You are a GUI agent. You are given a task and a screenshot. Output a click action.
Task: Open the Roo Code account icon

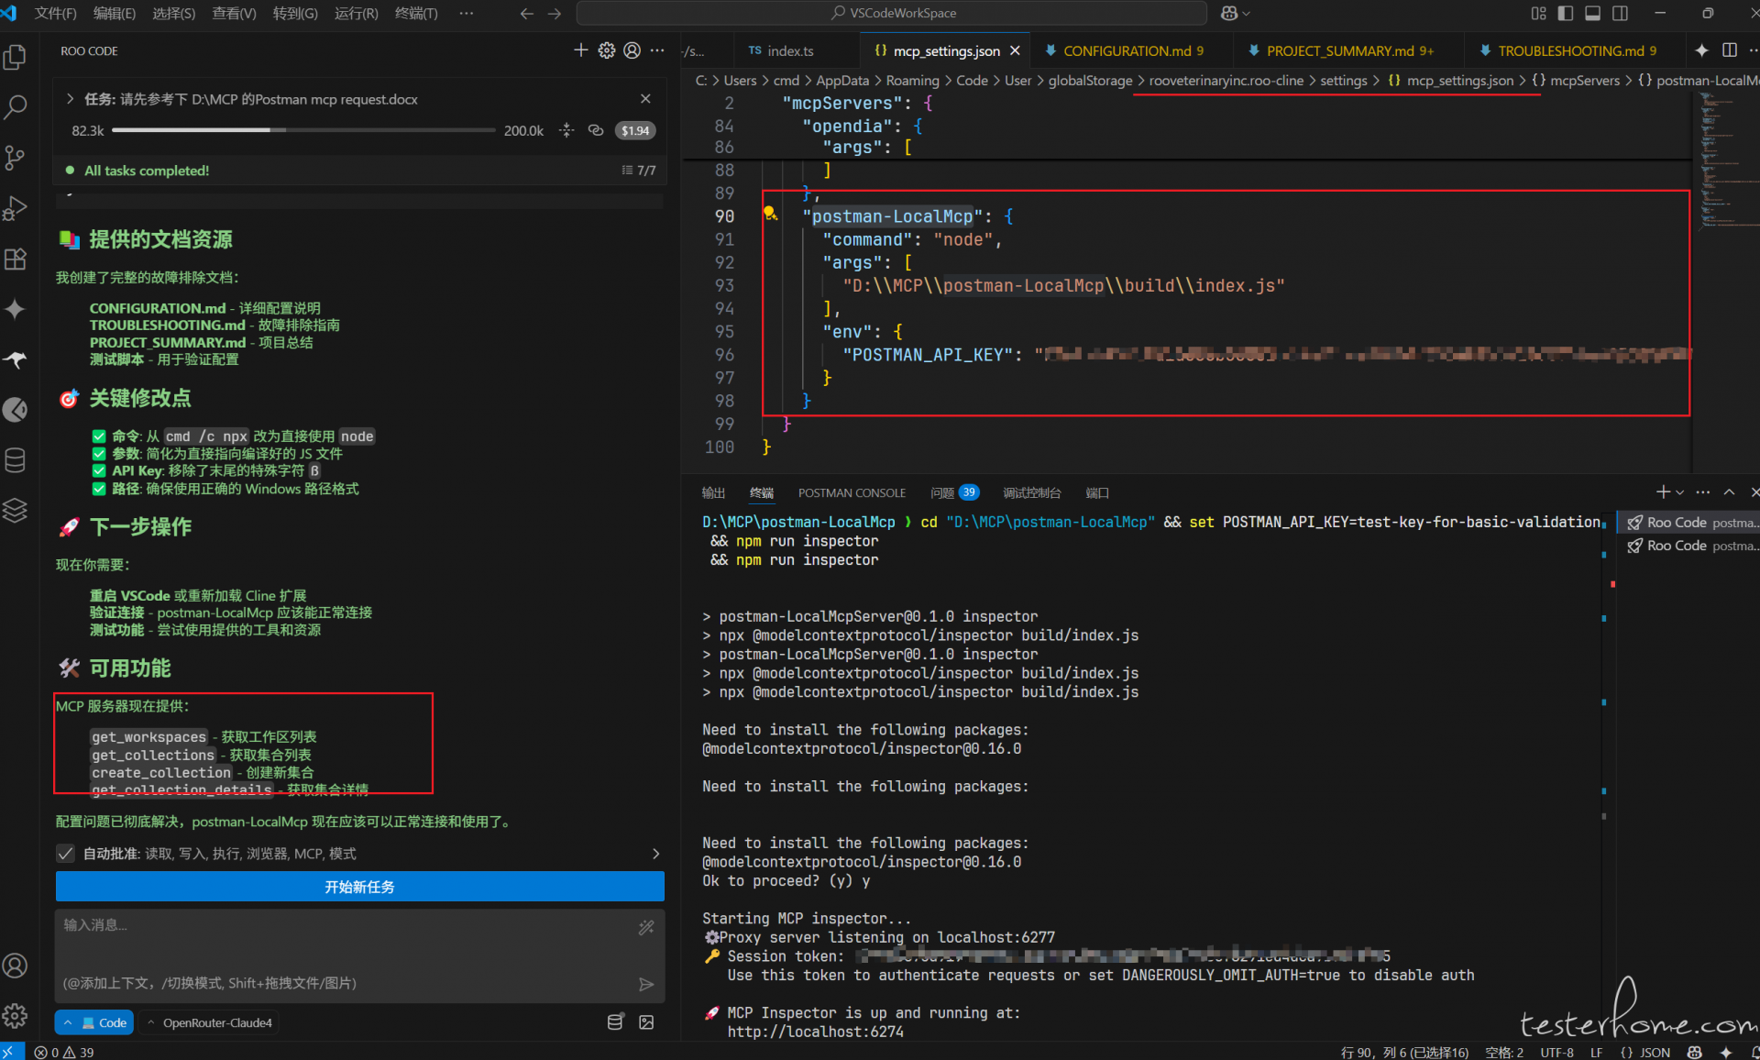coord(632,50)
